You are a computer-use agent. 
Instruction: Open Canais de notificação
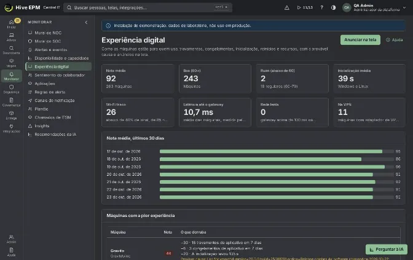click(x=58, y=100)
